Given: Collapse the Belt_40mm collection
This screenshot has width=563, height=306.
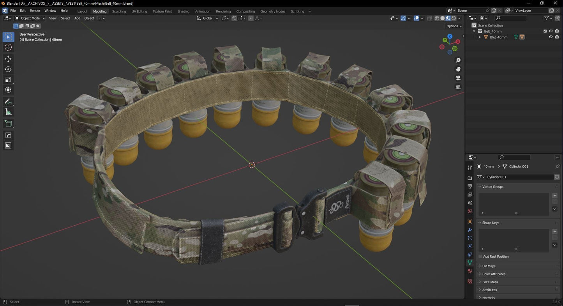Looking at the screenshot, I should [x=474, y=31].
